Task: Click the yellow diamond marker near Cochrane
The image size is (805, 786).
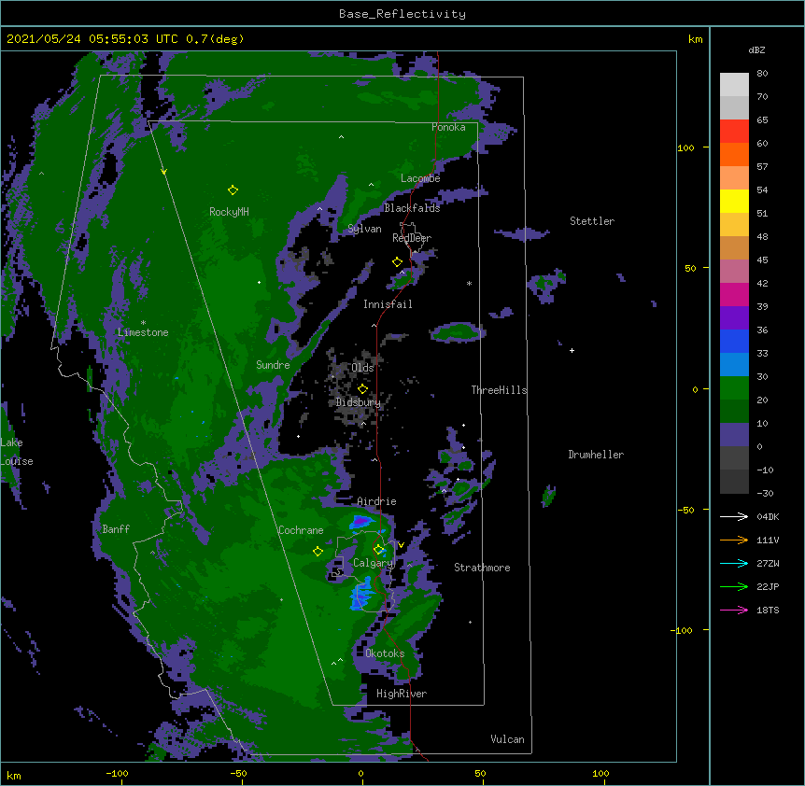Action: click(x=318, y=552)
